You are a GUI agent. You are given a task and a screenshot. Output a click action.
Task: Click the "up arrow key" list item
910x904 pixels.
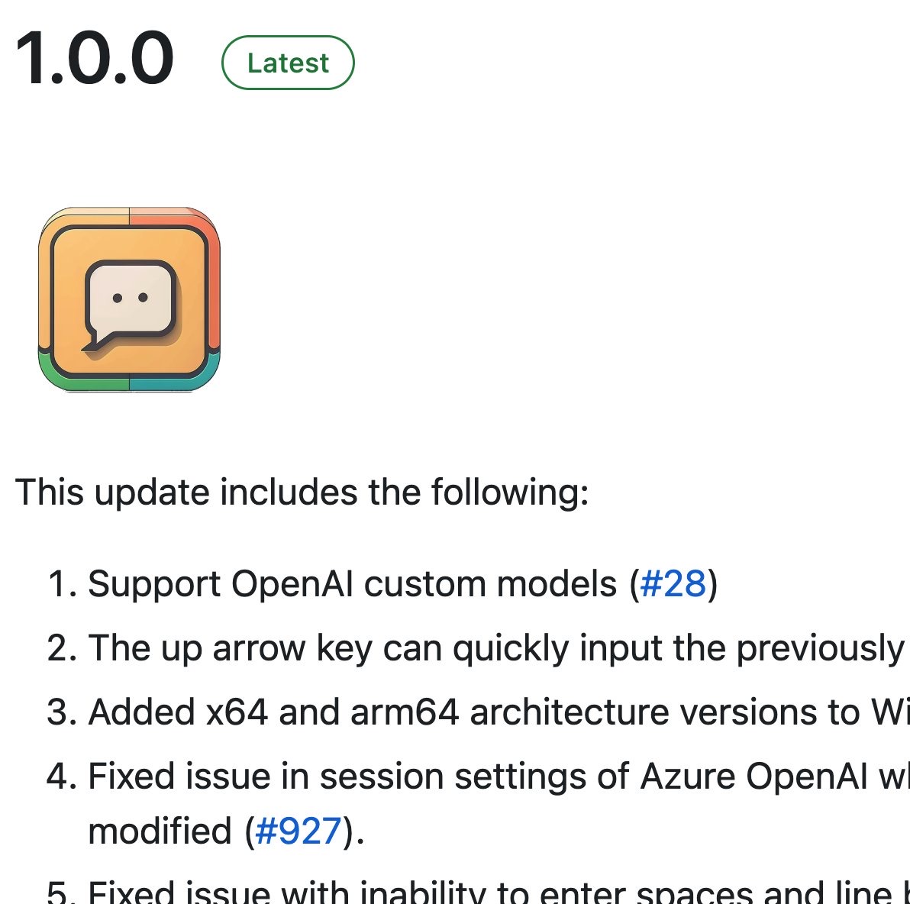(499, 648)
